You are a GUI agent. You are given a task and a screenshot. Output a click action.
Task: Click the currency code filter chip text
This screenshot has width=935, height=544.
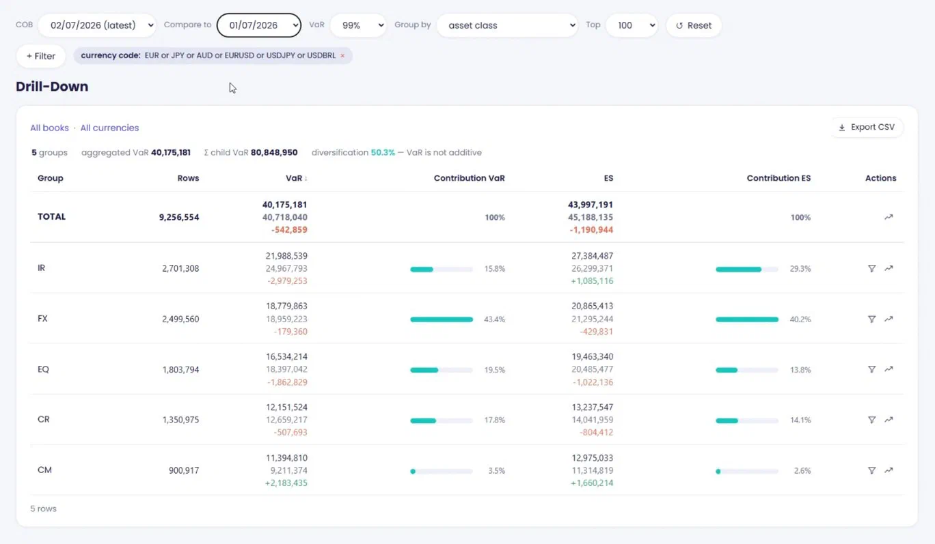[x=208, y=56]
